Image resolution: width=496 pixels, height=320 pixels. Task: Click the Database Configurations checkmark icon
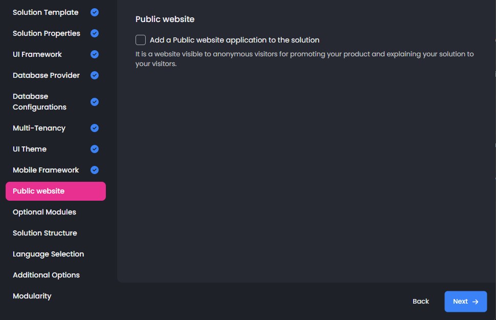[x=95, y=102]
